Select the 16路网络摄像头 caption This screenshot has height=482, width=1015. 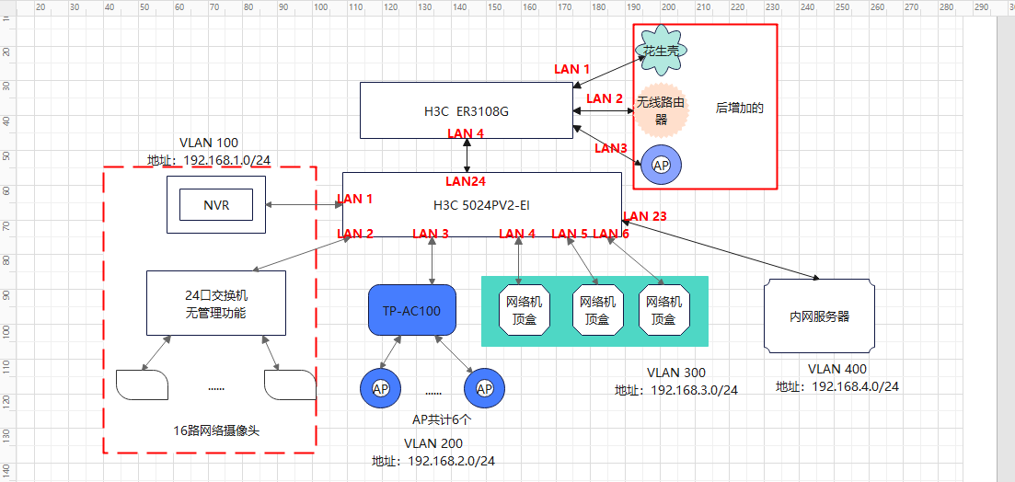point(216,430)
